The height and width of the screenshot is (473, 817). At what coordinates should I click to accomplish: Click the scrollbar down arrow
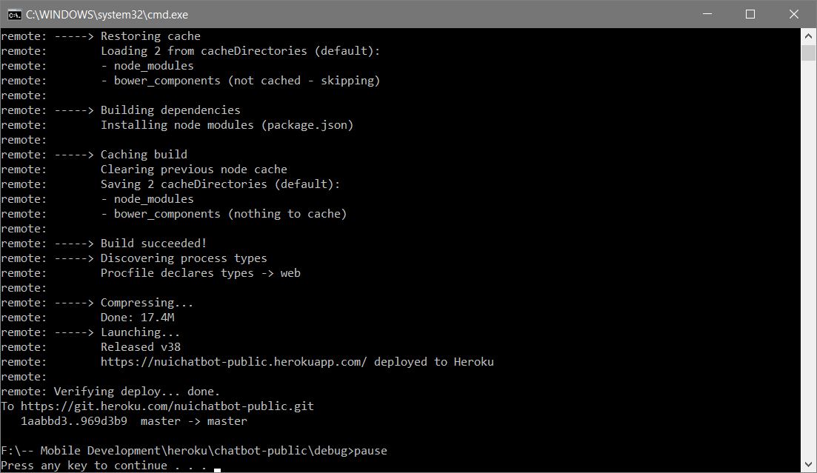808,464
